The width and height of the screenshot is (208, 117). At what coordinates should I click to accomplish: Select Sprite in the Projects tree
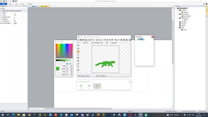tap(185, 20)
